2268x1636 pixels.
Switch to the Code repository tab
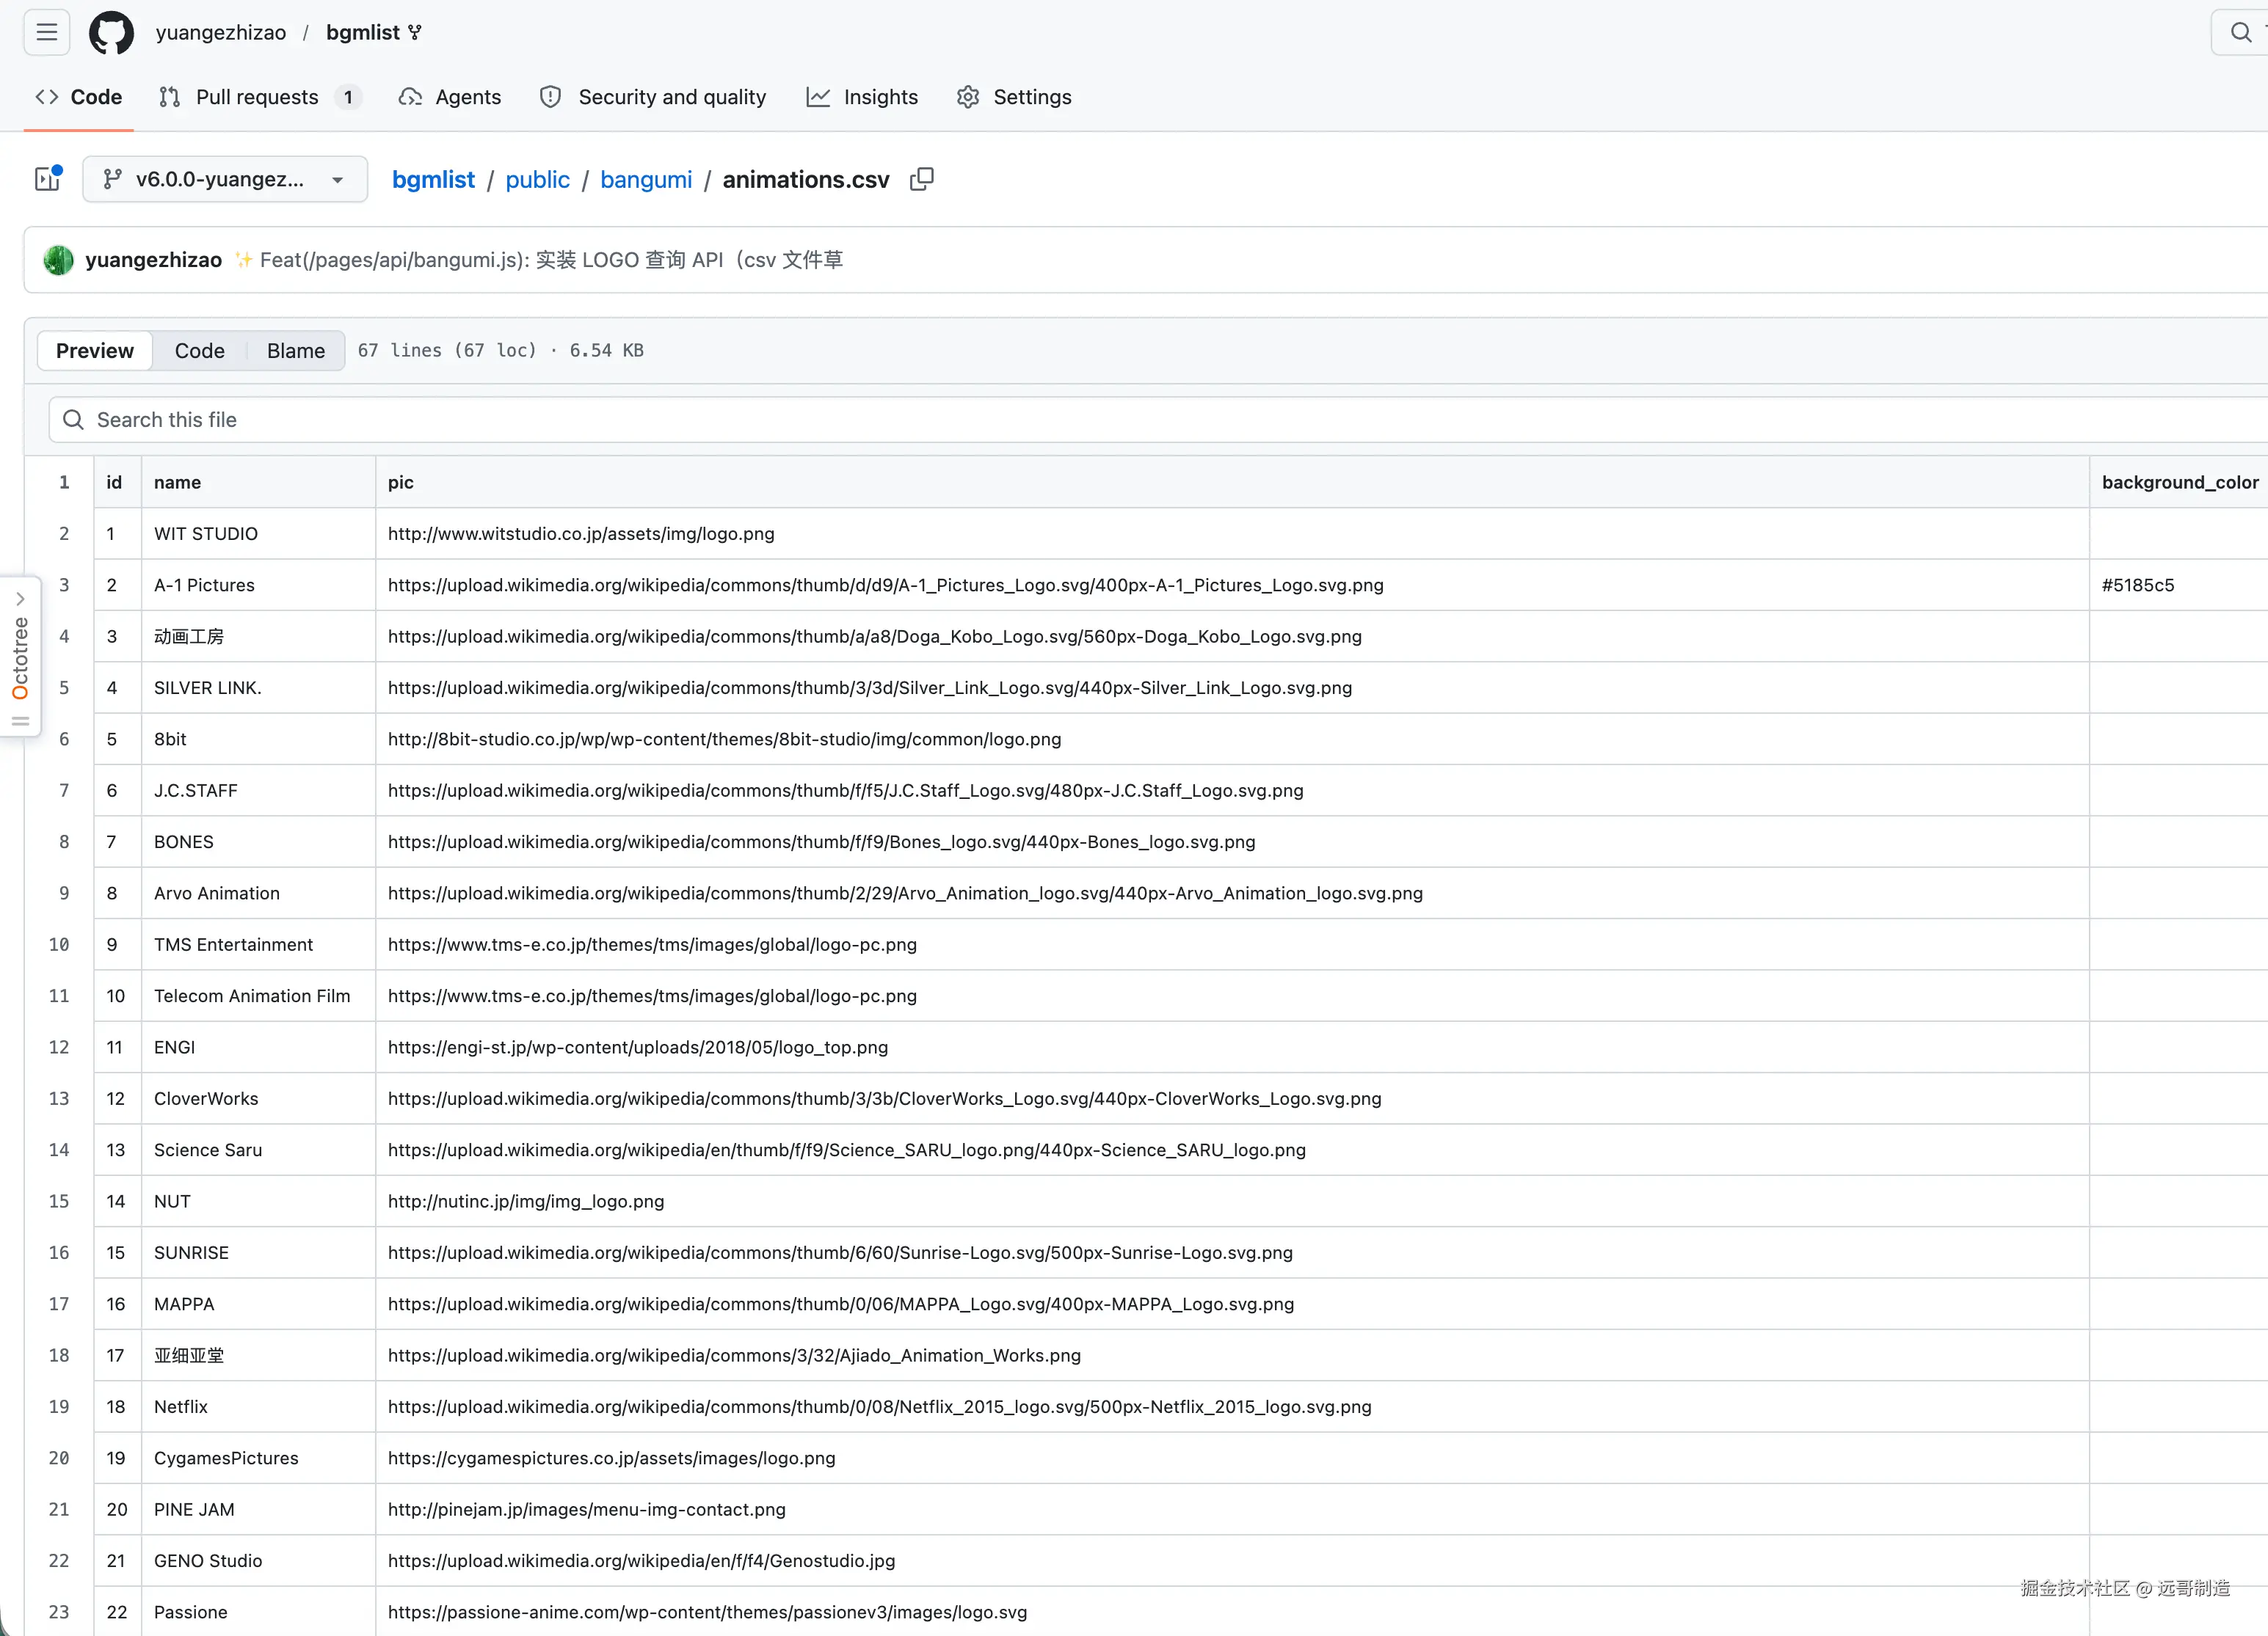point(79,97)
